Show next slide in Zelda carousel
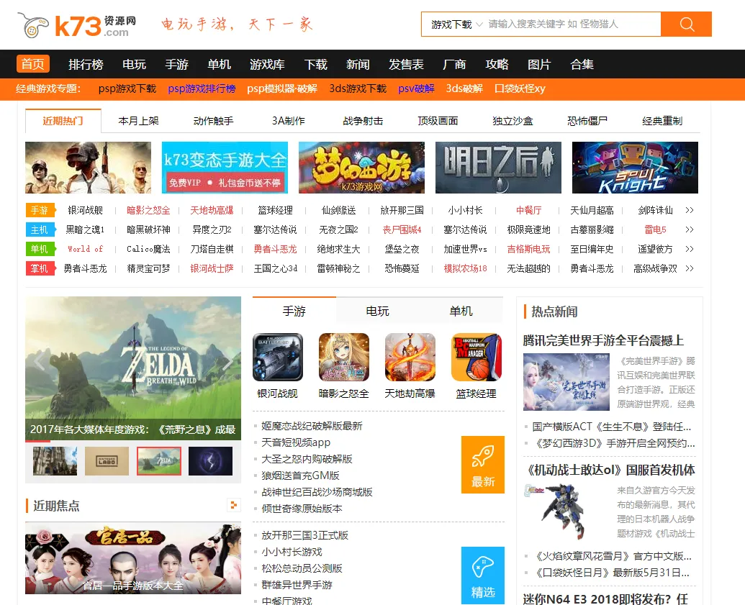 pyautogui.click(x=227, y=360)
